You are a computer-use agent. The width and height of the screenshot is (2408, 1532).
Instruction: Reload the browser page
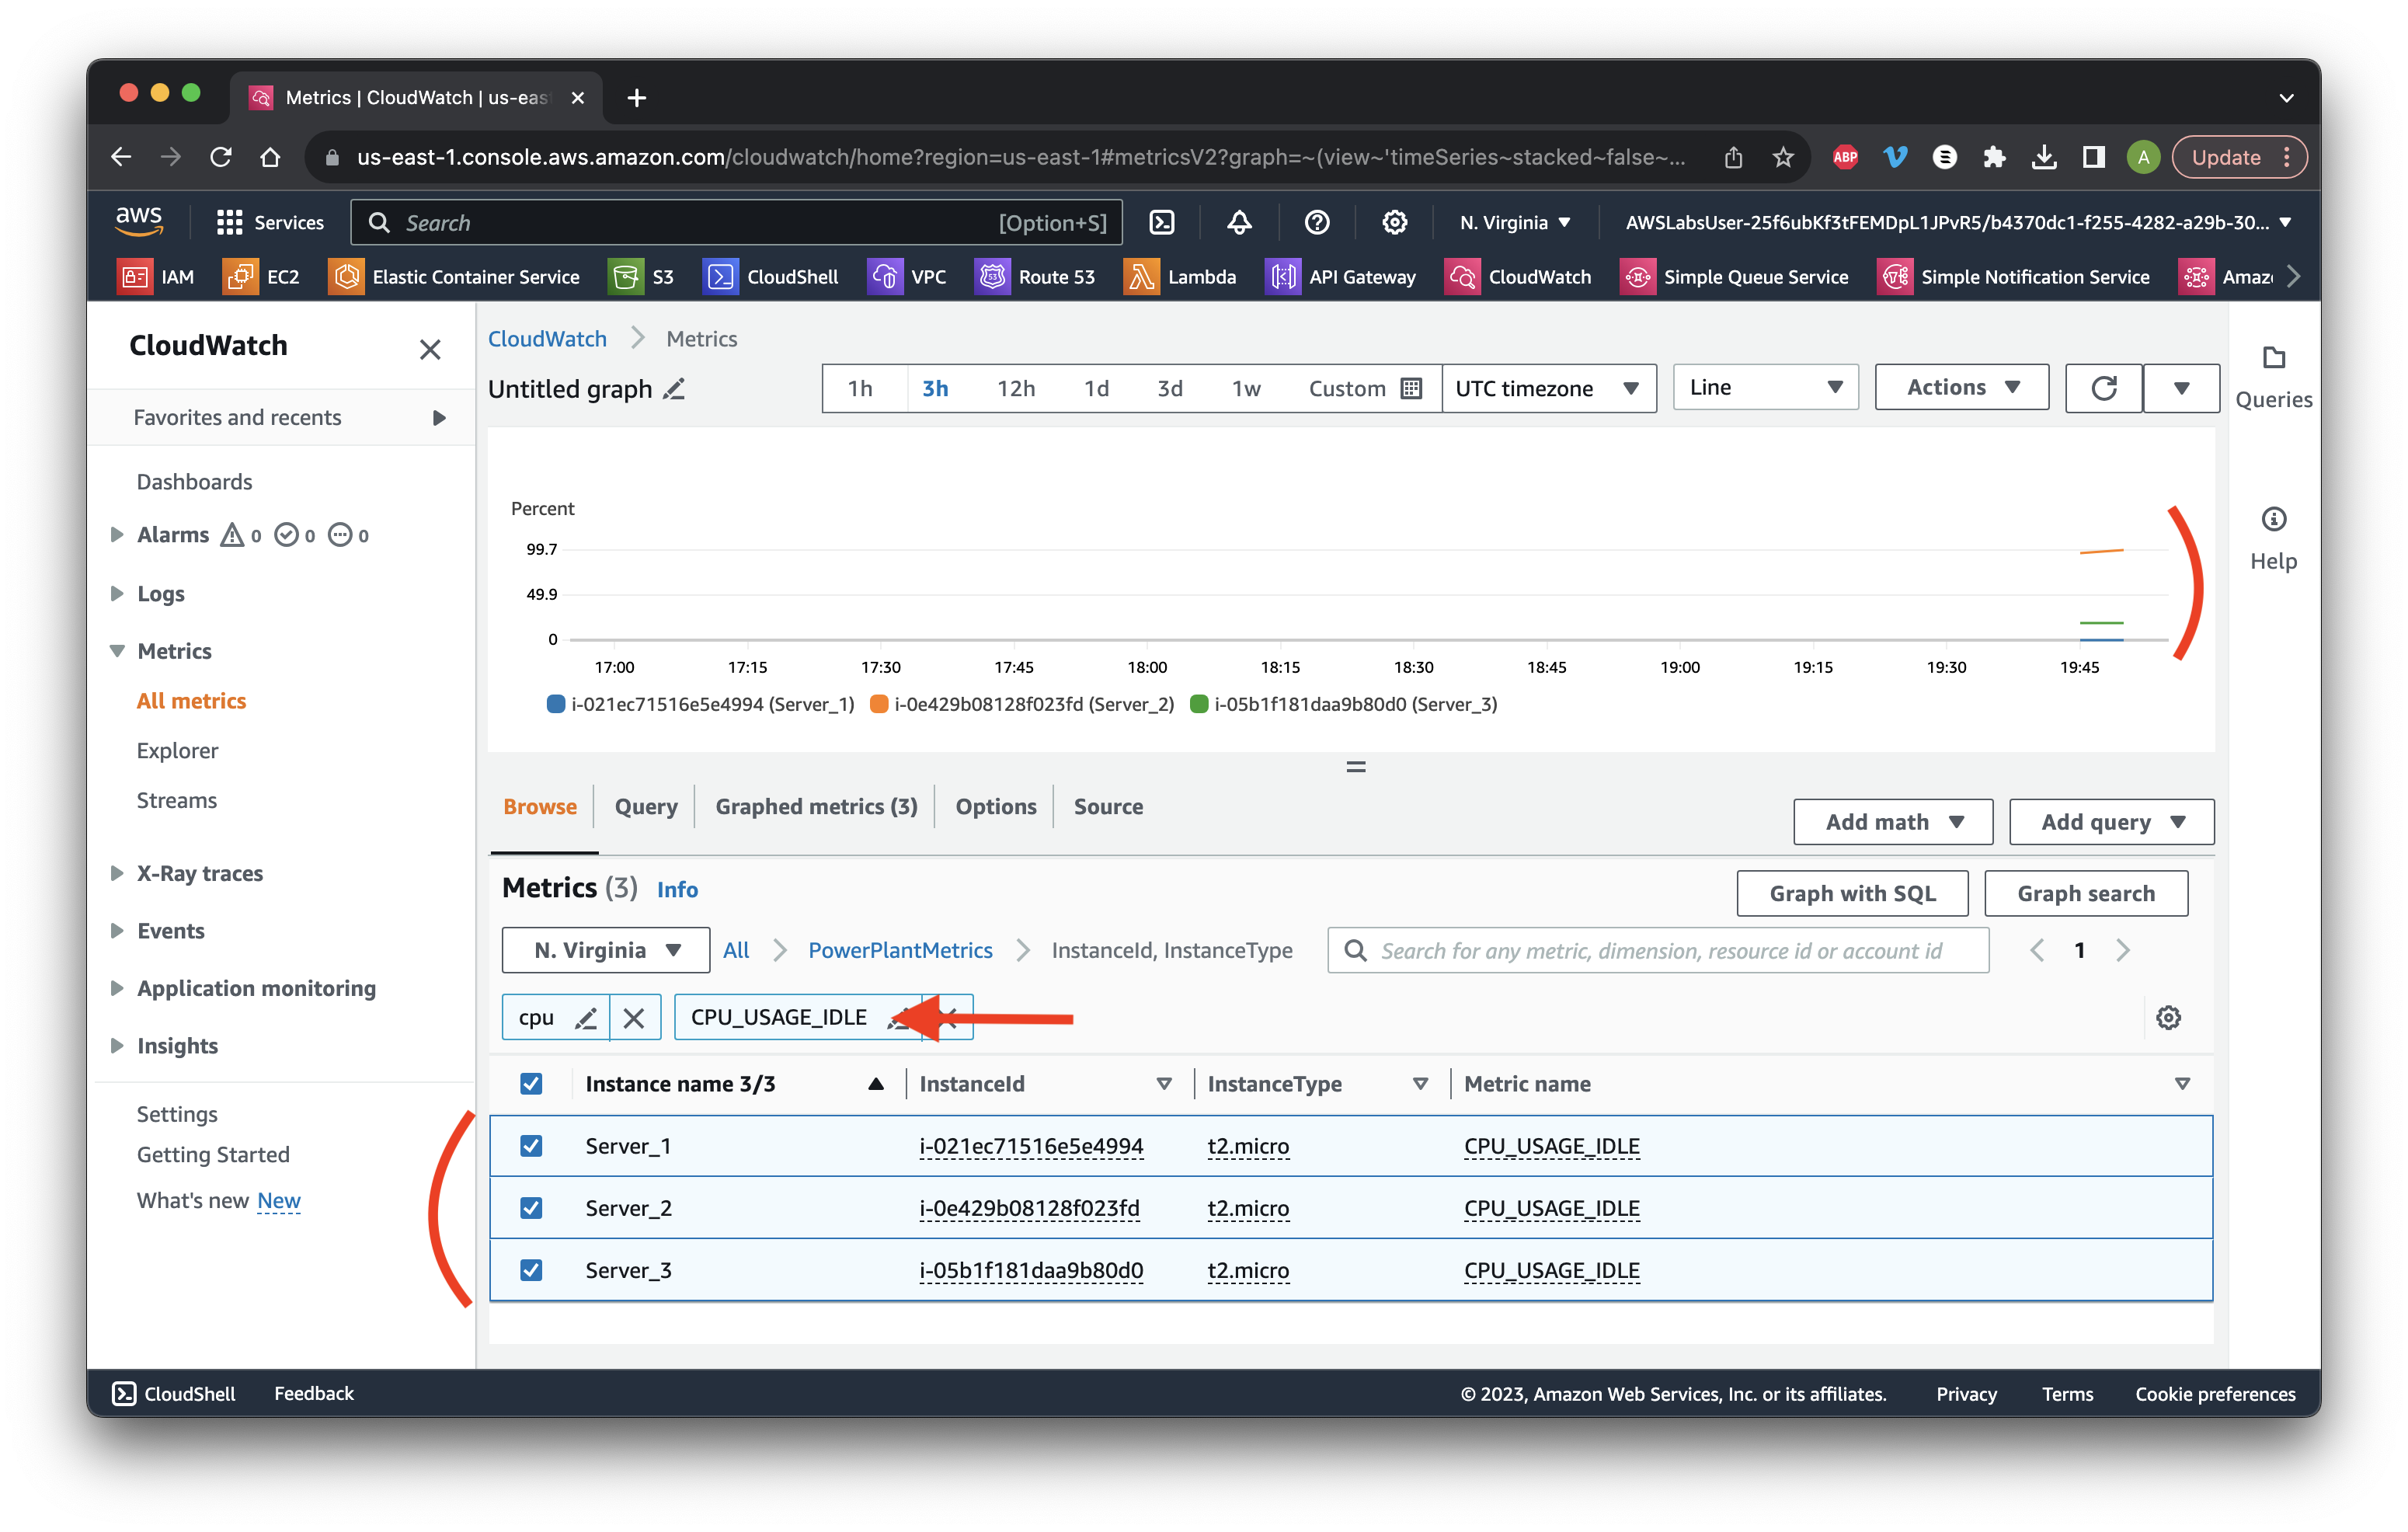coord(221,157)
